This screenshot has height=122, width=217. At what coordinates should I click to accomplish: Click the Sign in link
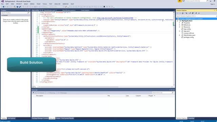(213, 4)
